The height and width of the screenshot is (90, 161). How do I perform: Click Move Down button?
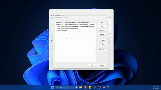(x=102, y=44)
